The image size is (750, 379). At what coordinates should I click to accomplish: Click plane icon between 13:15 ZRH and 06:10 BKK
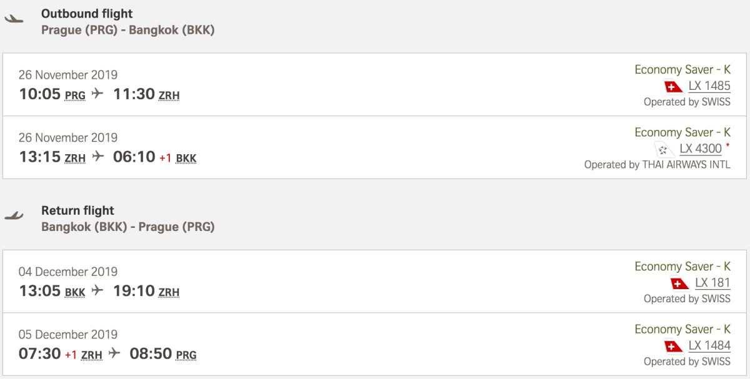tap(98, 157)
